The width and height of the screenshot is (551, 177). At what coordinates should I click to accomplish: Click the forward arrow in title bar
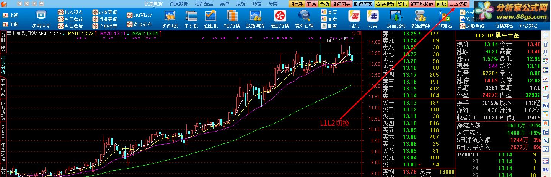pos(34,4)
